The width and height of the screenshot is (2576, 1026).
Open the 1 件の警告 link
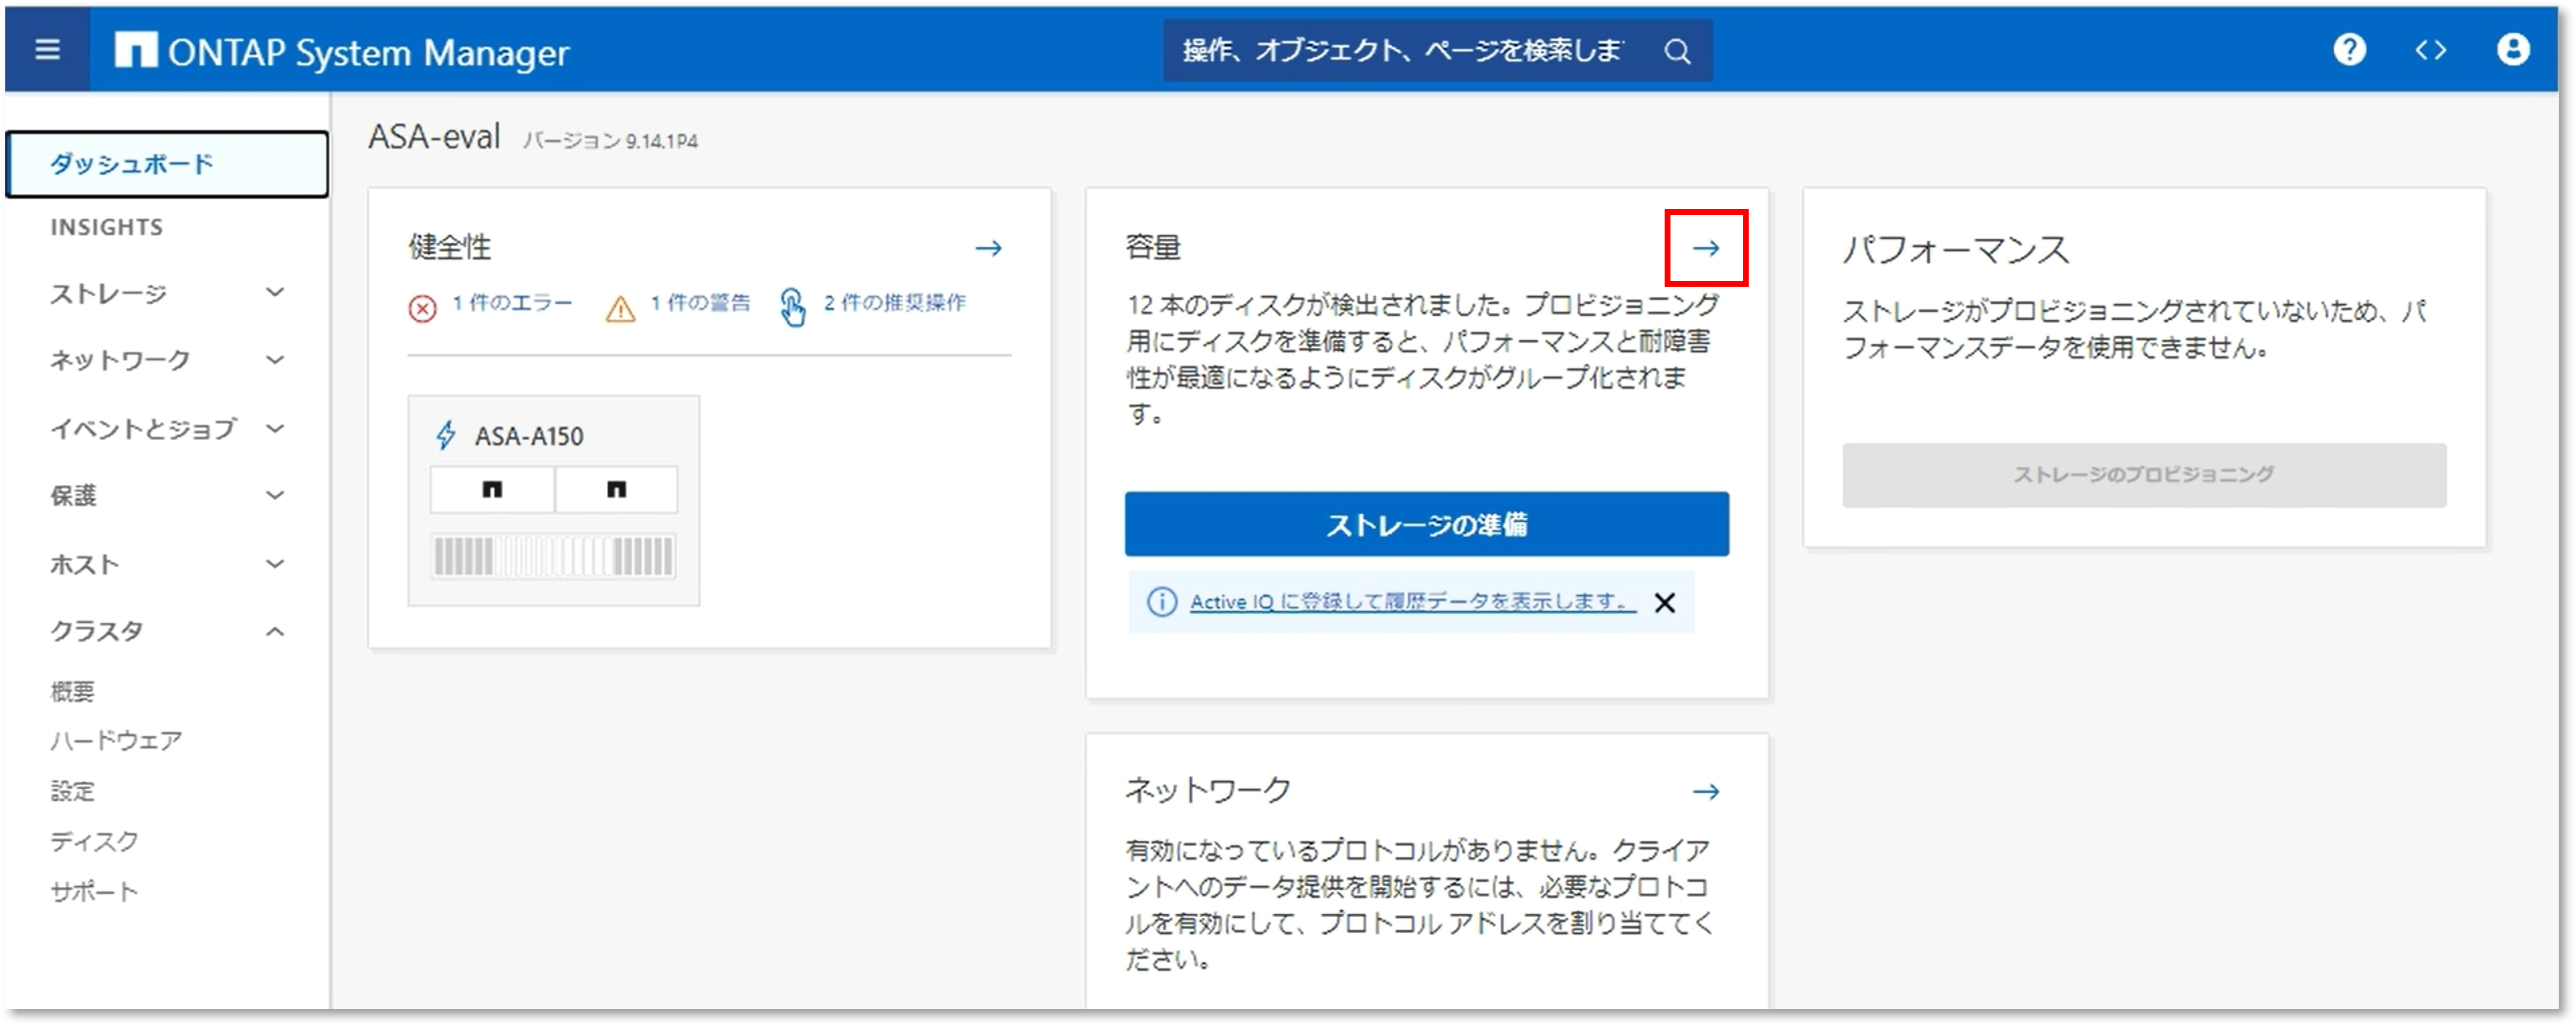pyautogui.click(x=700, y=303)
